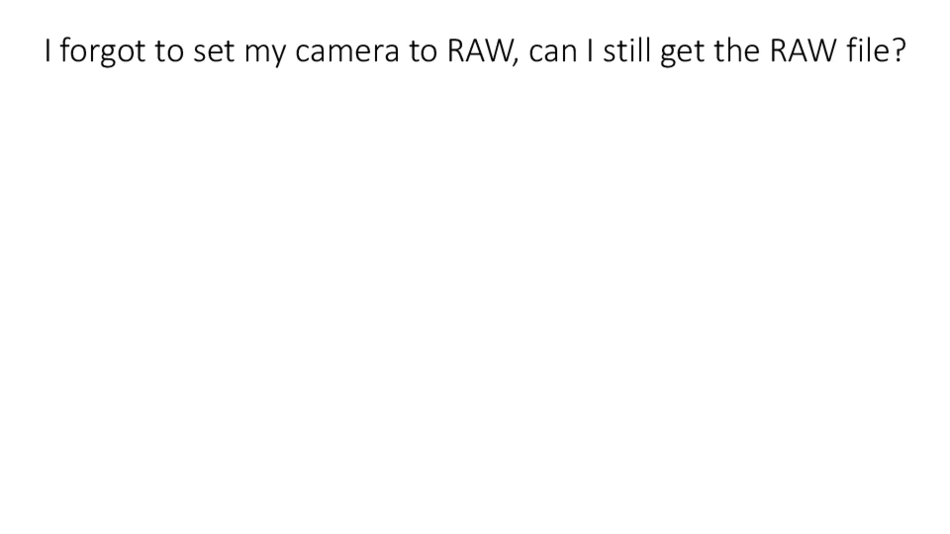Click the "to" right after "camera"

coord(423,51)
